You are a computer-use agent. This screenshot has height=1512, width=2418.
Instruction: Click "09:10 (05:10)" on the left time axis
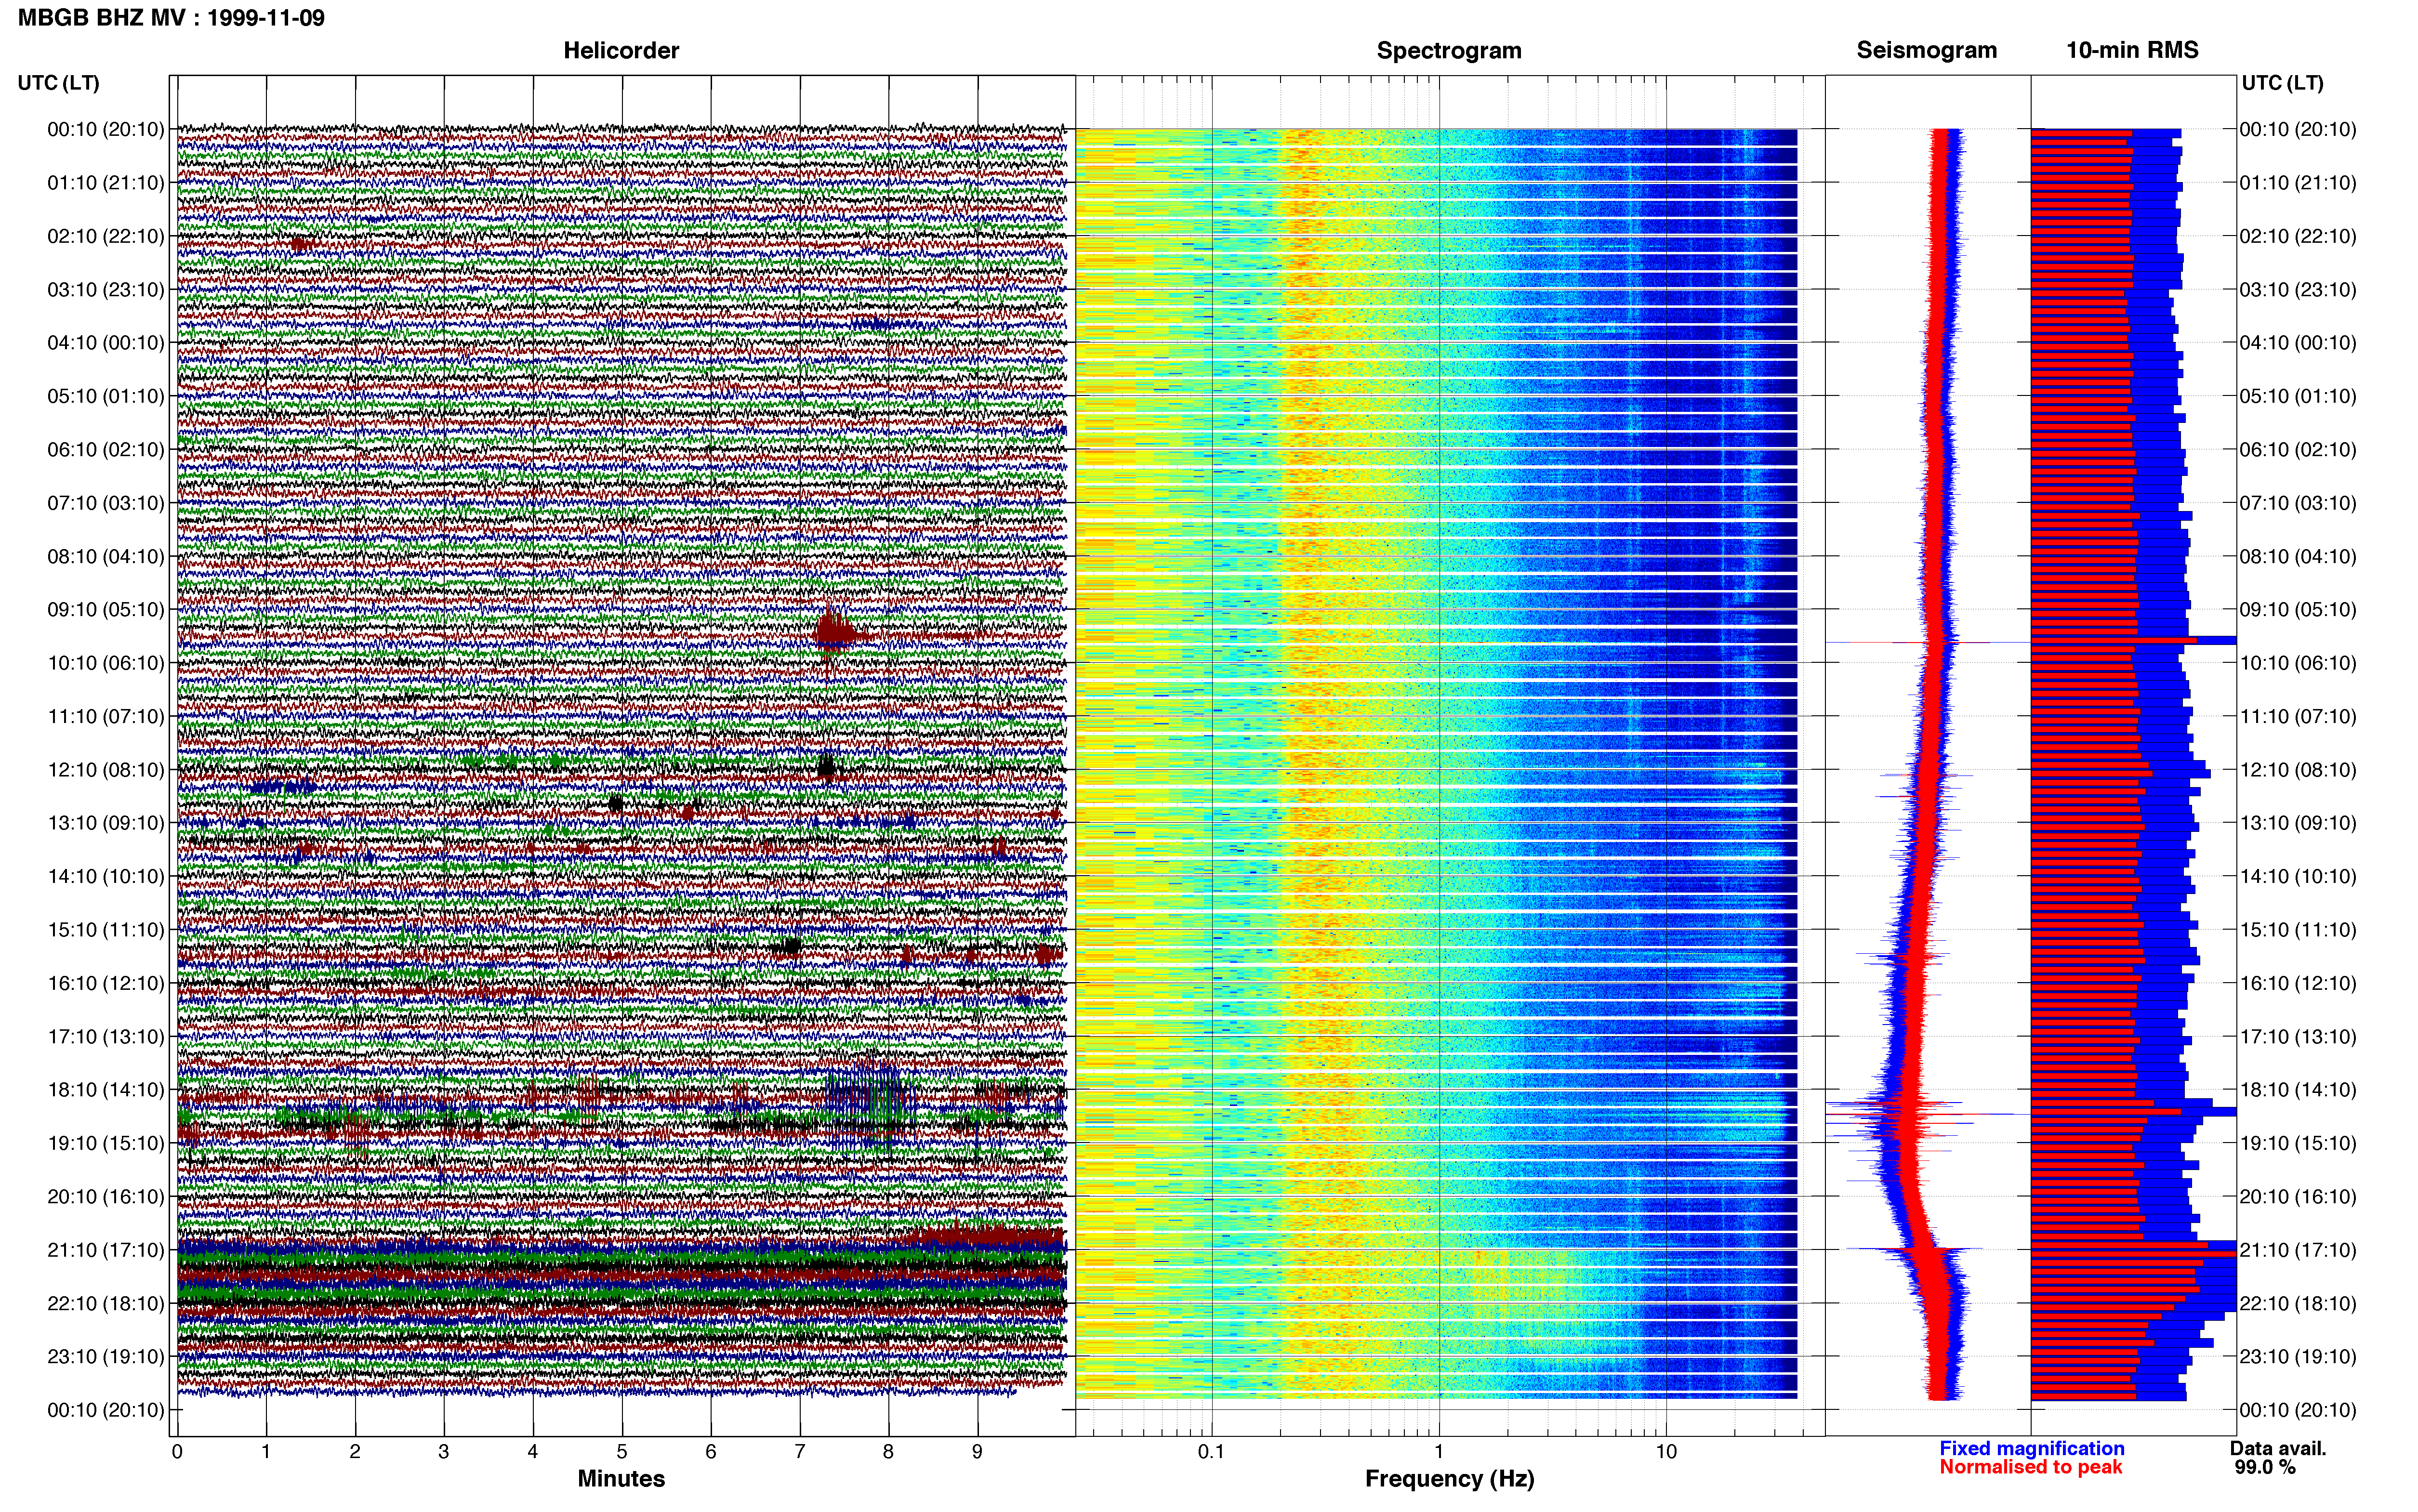pyautogui.click(x=106, y=610)
